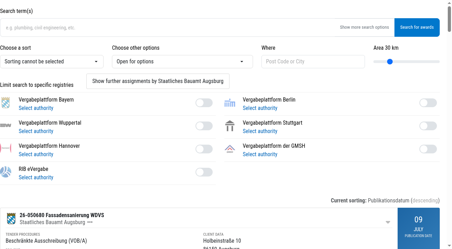Click the Vergabeplattform Hannover logo icon

(6, 148)
